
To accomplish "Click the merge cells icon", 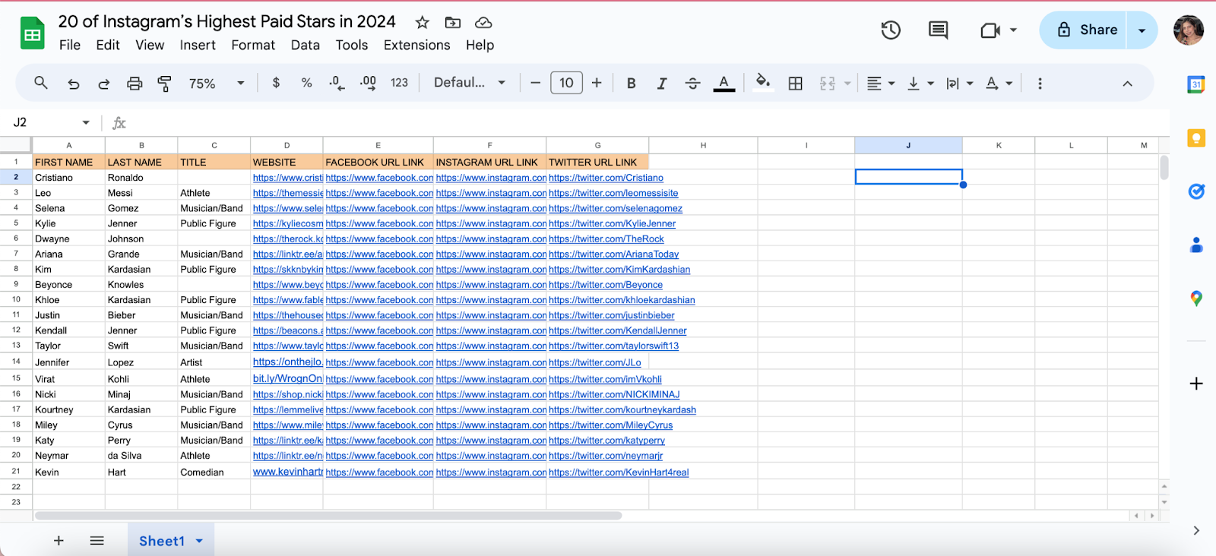I will click(828, 84).
